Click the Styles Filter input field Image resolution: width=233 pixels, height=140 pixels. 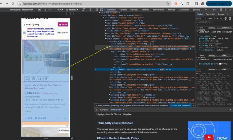click(201, 18)
